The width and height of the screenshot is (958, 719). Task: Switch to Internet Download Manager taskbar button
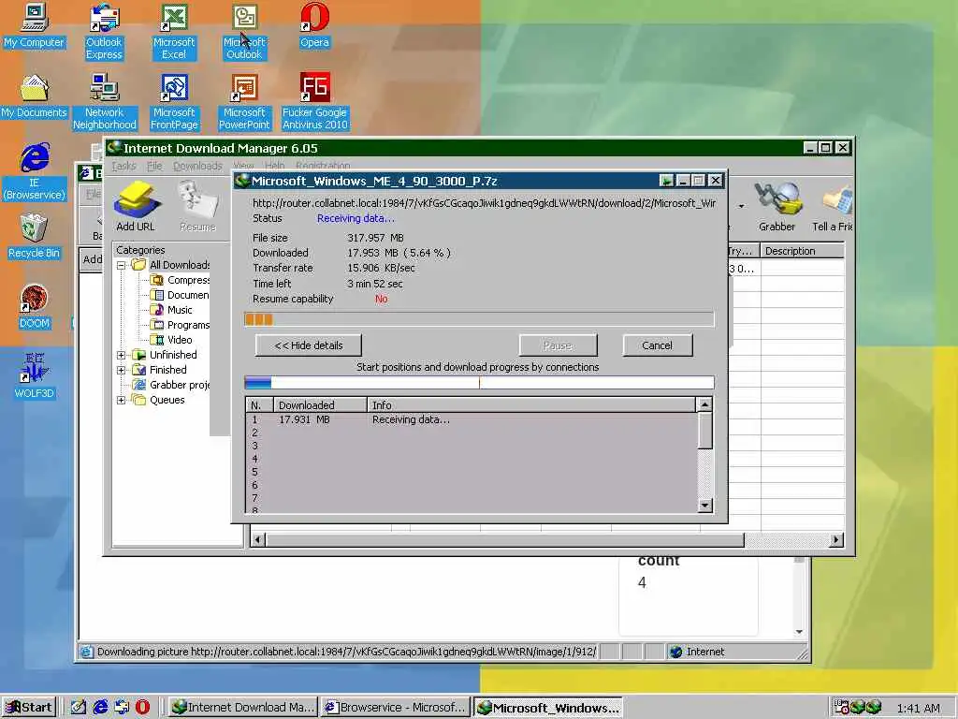click(x=242, y=708)
